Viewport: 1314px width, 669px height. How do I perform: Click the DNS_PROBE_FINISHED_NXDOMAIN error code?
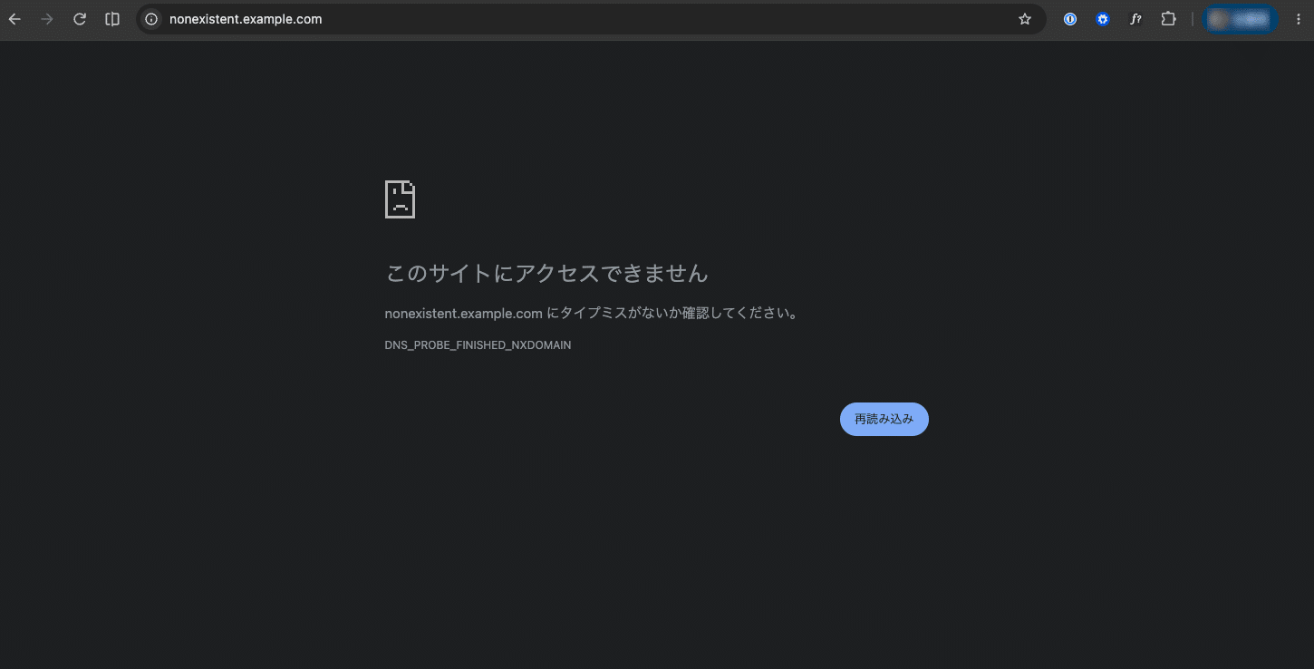478,345
